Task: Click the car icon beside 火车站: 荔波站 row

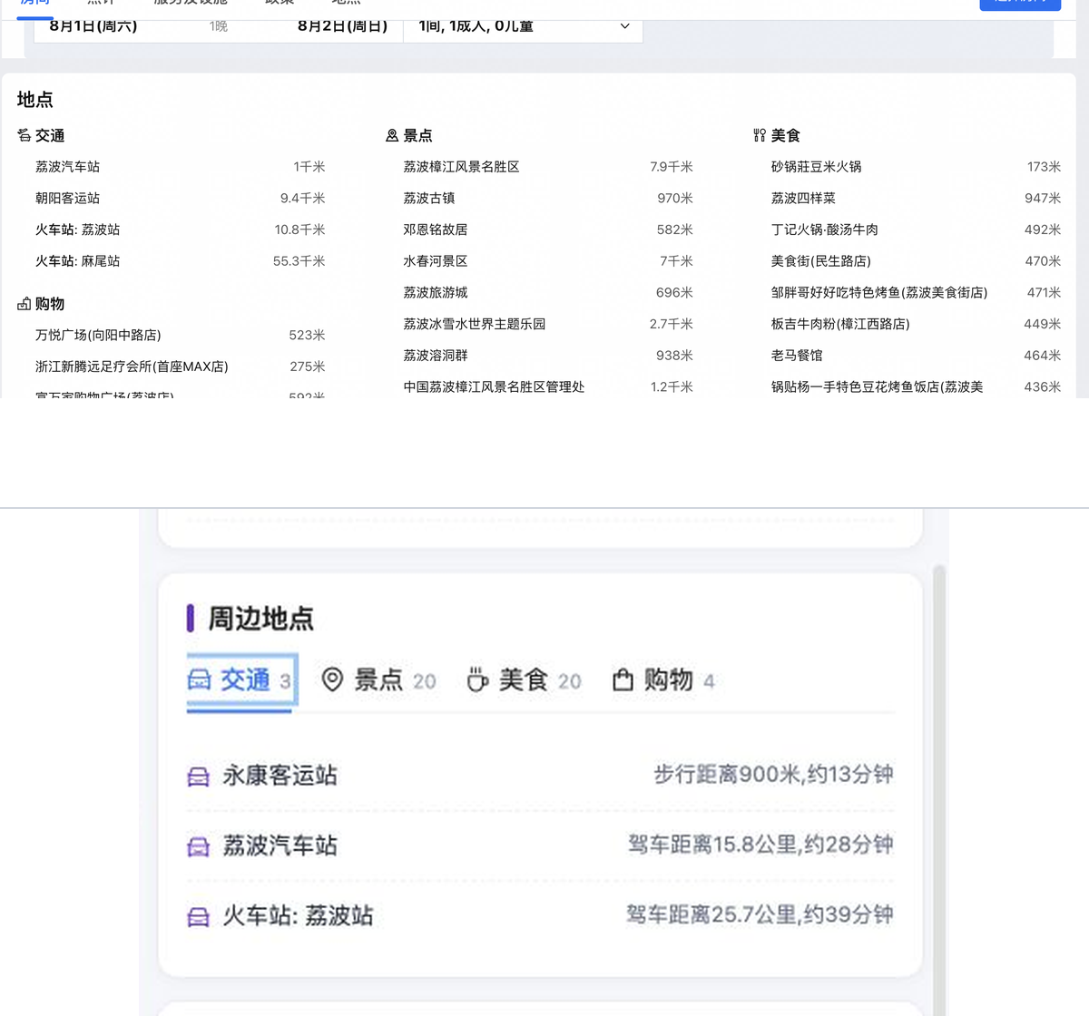Action: pos(199,916)
